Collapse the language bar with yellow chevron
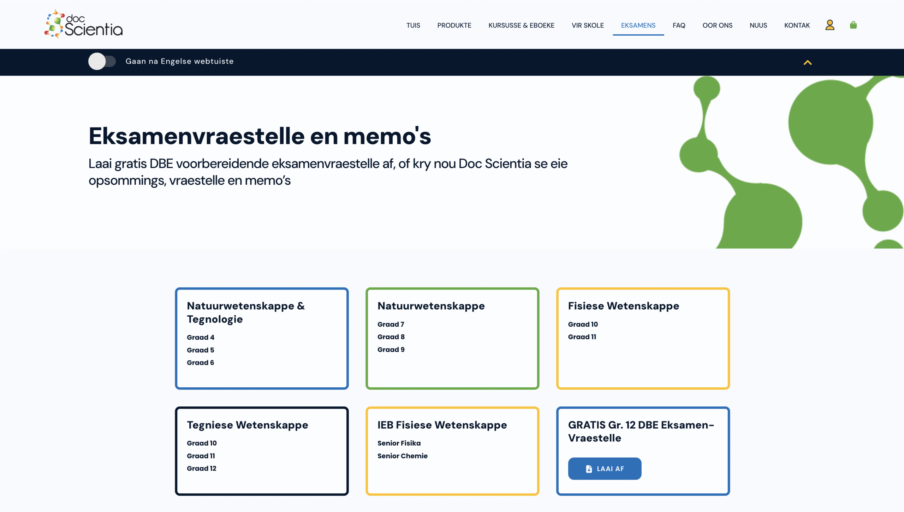 (x=807, y=62)
